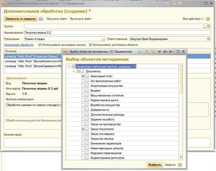Open calculator icon in main window title bar
216x171 pixels.
(x=174, y=3)
